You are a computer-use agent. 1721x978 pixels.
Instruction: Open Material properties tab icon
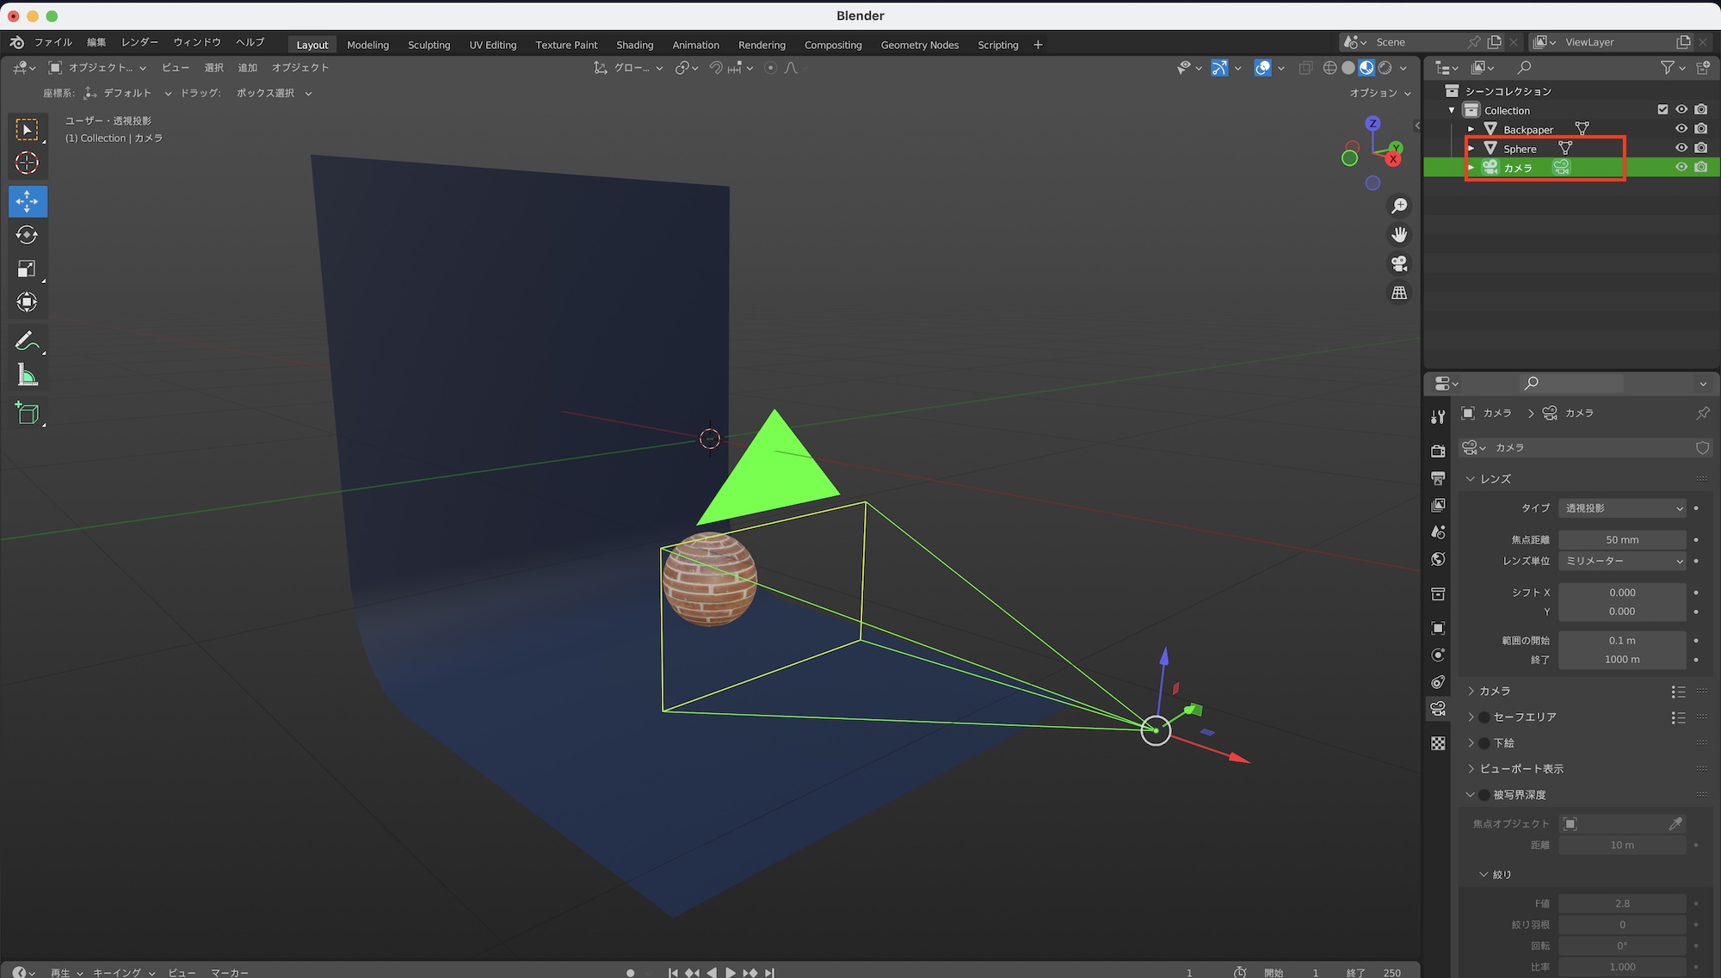(x=1438, y=743)
